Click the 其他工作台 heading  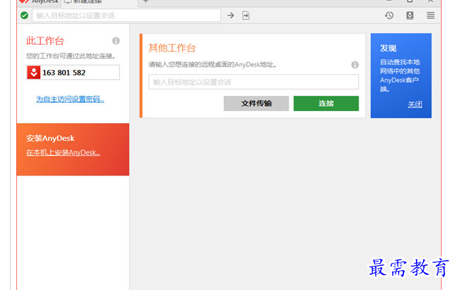(172, 48)
